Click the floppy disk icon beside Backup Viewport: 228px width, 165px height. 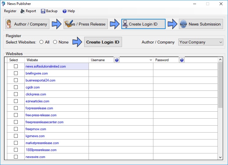pos(43,11)
